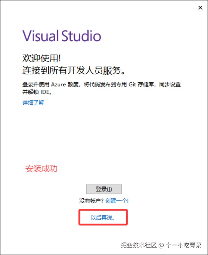This screenshot has width=208, height=255.
Task: Choose 以后再说 to skip sign-in
Action: (x=103, y=218)
